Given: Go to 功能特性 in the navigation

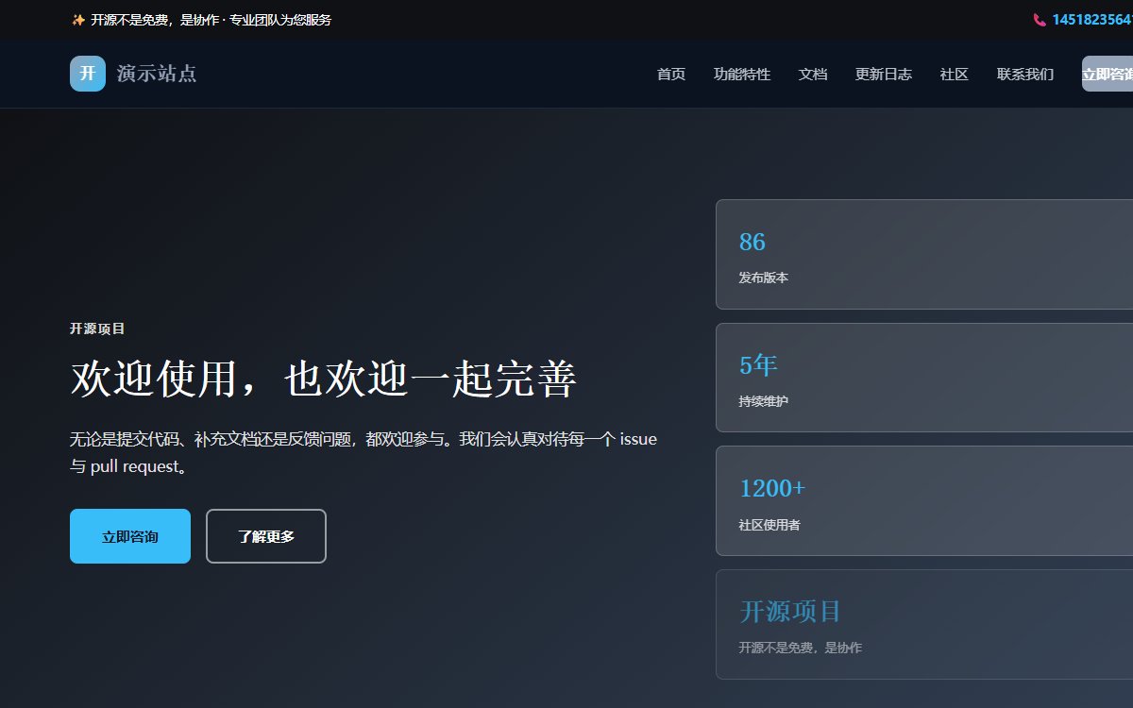Looking at the screenshot, I should point(742,74).
